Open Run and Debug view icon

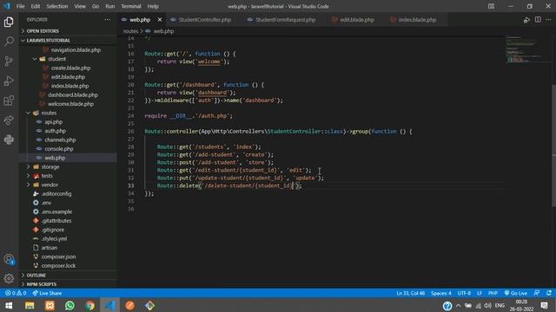pos(9,81)
